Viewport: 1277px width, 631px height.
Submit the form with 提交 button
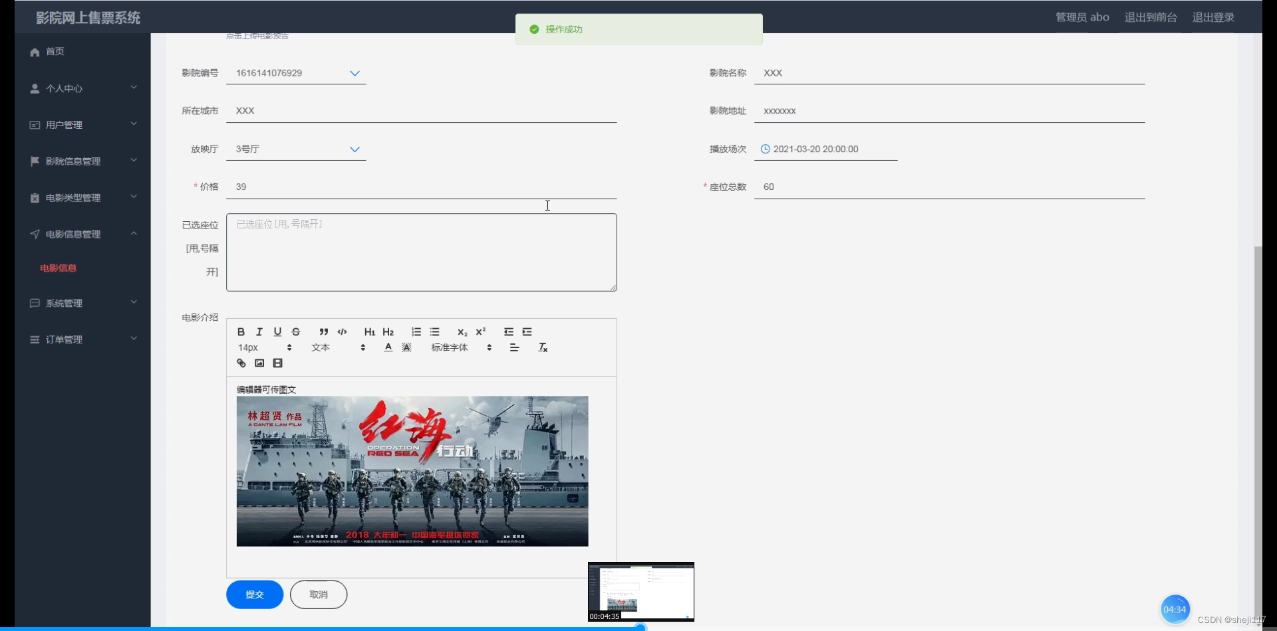(x=254, y=594)
